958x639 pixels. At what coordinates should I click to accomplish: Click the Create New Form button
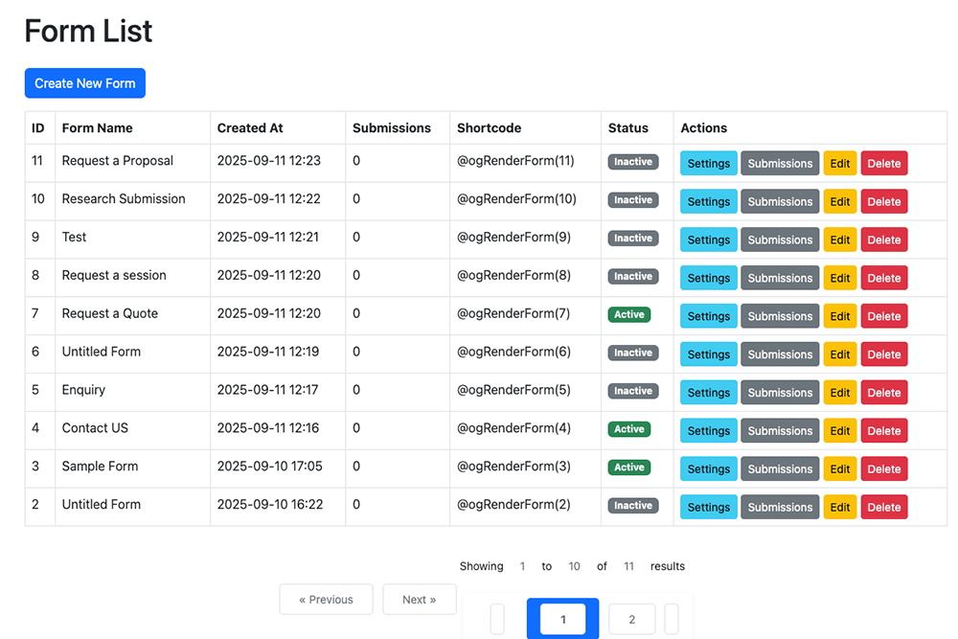[84, 83]
